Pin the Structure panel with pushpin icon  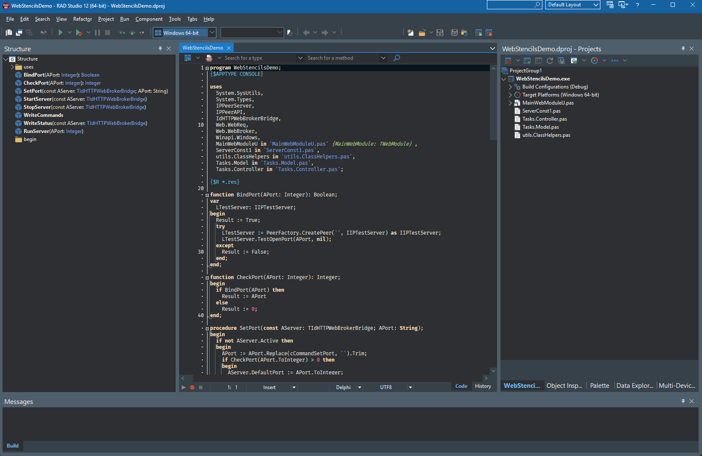[x=160, y=49]
